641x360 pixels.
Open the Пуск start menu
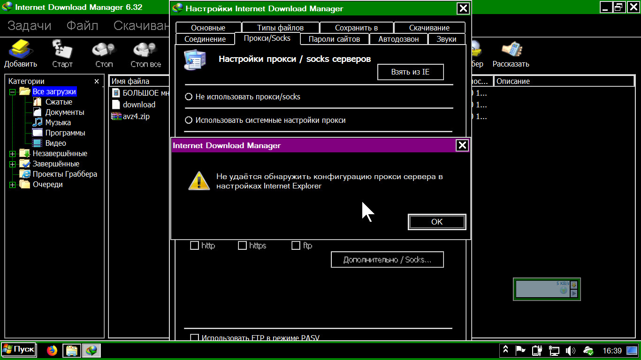(18, 350)
